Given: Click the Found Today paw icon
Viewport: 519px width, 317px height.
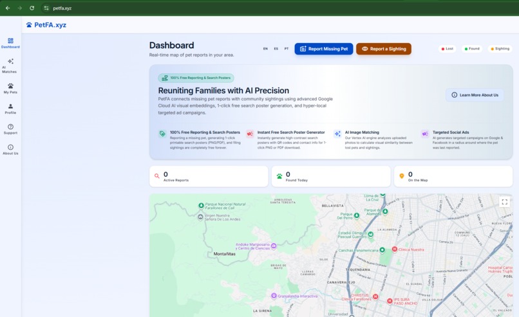Looking at the screenshot, I should (279, 176).
